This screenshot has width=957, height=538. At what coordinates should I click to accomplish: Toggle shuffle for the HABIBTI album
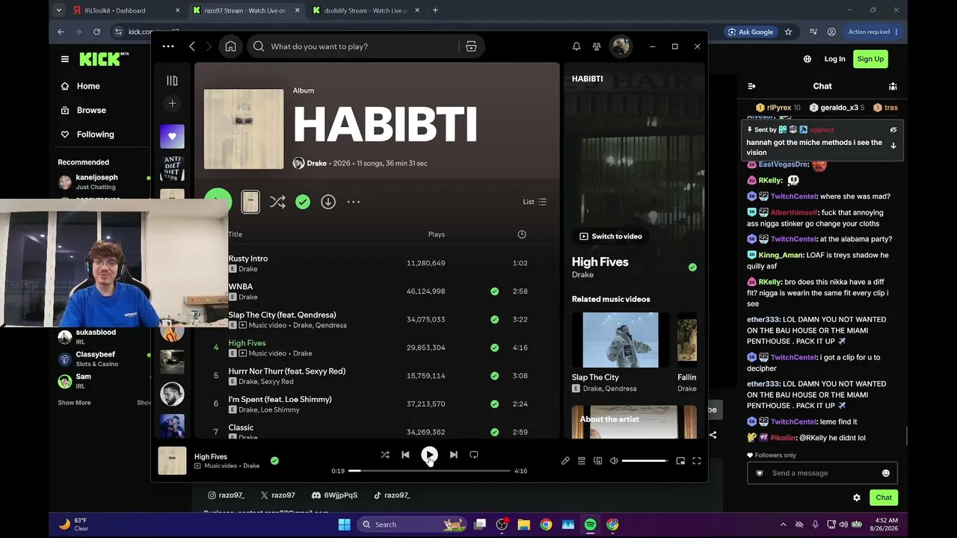tap(277, 202)
